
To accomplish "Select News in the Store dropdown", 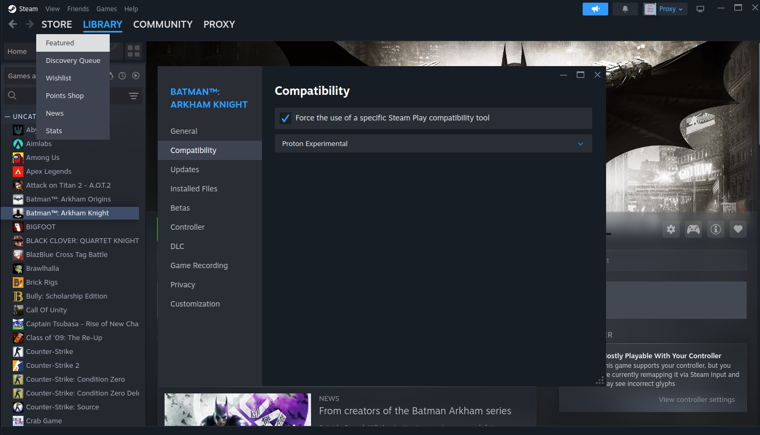I will coord(73,114).
